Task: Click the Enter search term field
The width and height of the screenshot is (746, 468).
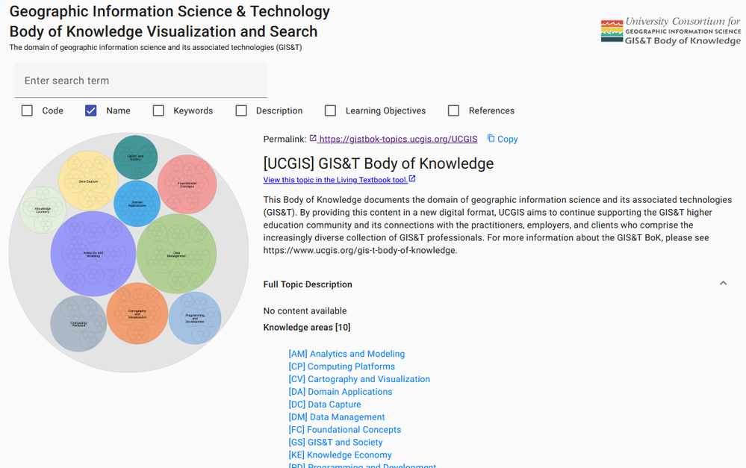Action: 140,81
